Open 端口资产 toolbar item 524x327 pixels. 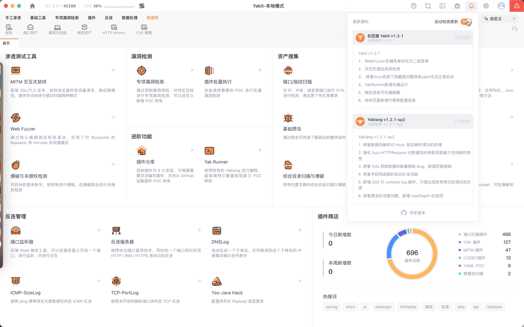tap(31, 29)
